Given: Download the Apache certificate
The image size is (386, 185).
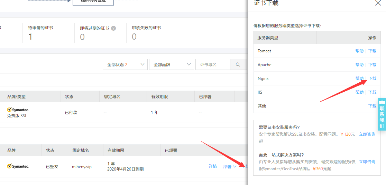Looking at the screenshot, I should click(x=372, y=65).
